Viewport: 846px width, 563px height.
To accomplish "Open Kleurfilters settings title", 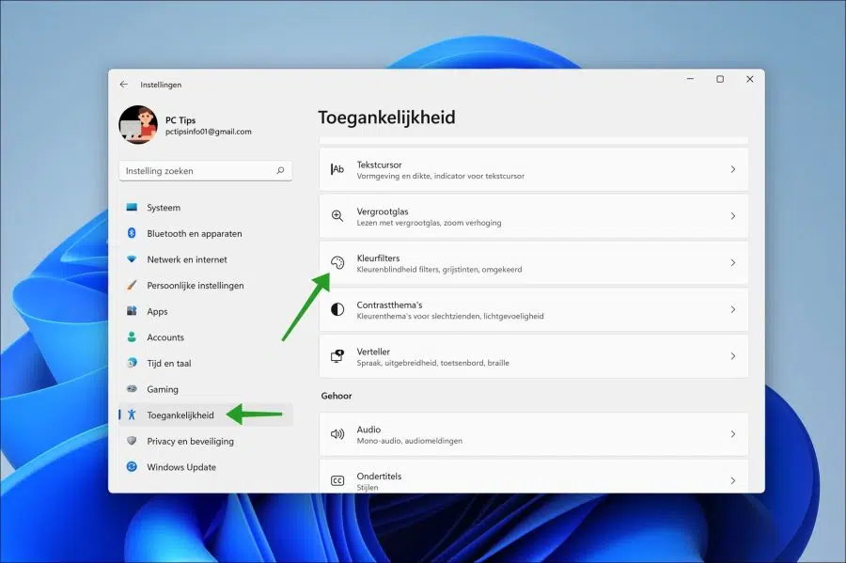I will coord(378,258).
